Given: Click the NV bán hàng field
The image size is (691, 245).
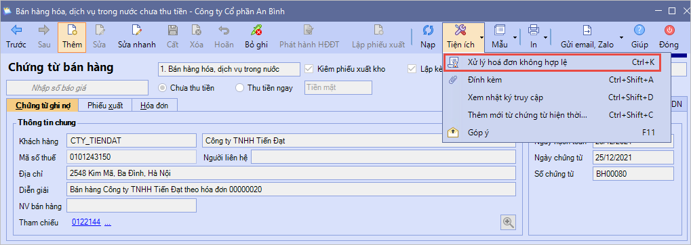Looking at the screenshot, I should tap(132, 206).
